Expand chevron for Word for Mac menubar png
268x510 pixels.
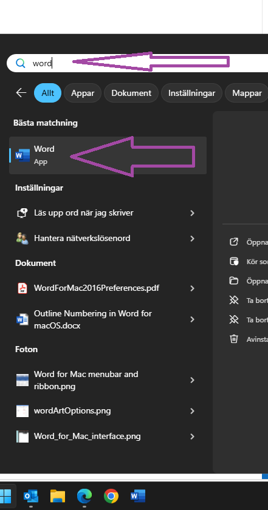pyautogui.click(x=192, y=380)
